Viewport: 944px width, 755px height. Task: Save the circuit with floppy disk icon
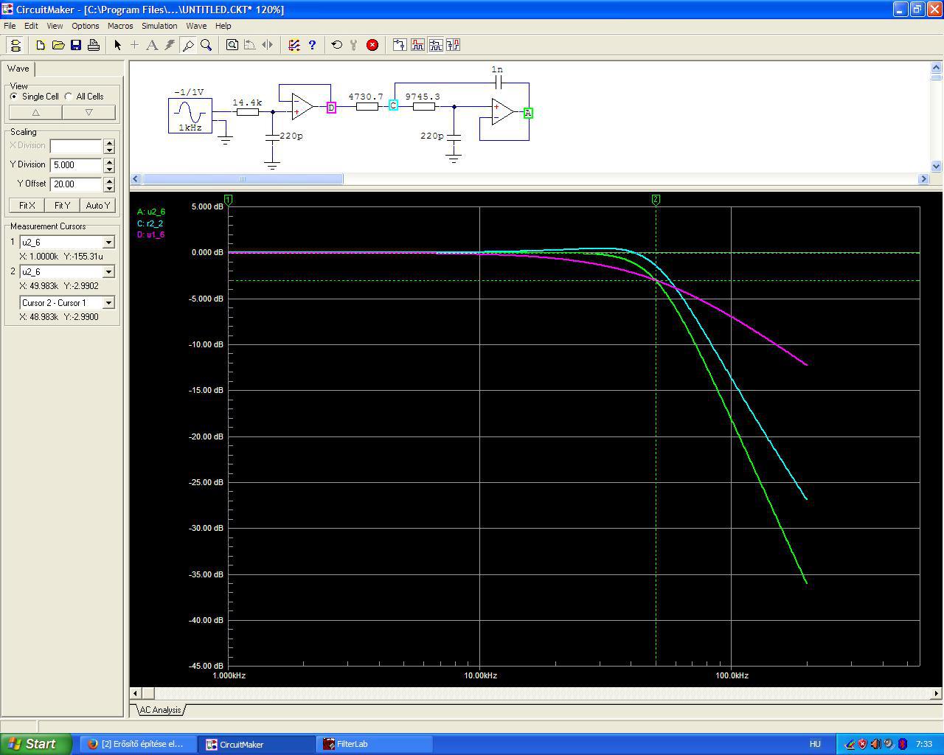point(76,45)
